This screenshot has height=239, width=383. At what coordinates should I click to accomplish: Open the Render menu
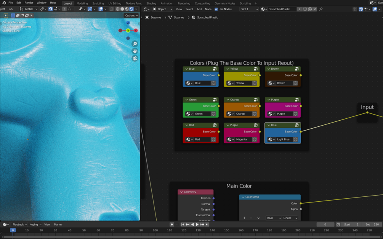[29, 3]
